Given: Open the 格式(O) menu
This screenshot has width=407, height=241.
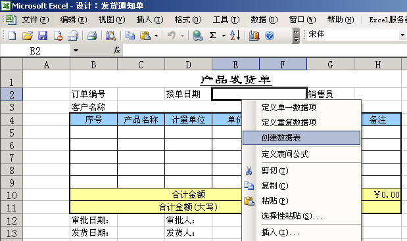Looking at the screenshot, I should [x=188, y=20].
